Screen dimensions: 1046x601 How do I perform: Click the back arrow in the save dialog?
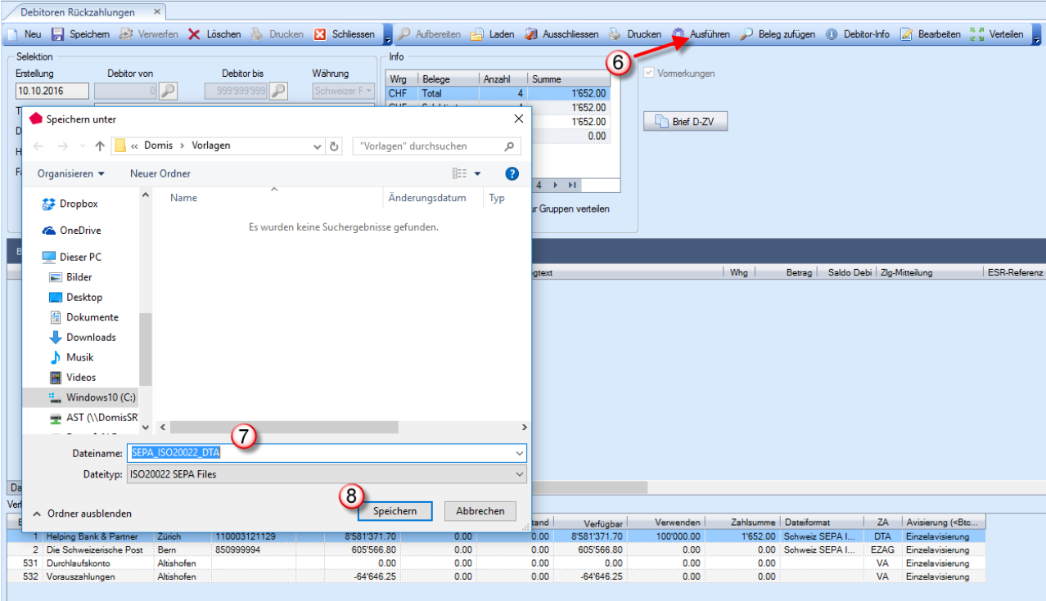pyautogui.click(x=39, y=146)
